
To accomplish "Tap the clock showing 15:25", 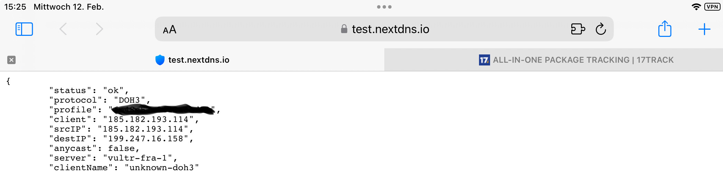I will (15, 7).
